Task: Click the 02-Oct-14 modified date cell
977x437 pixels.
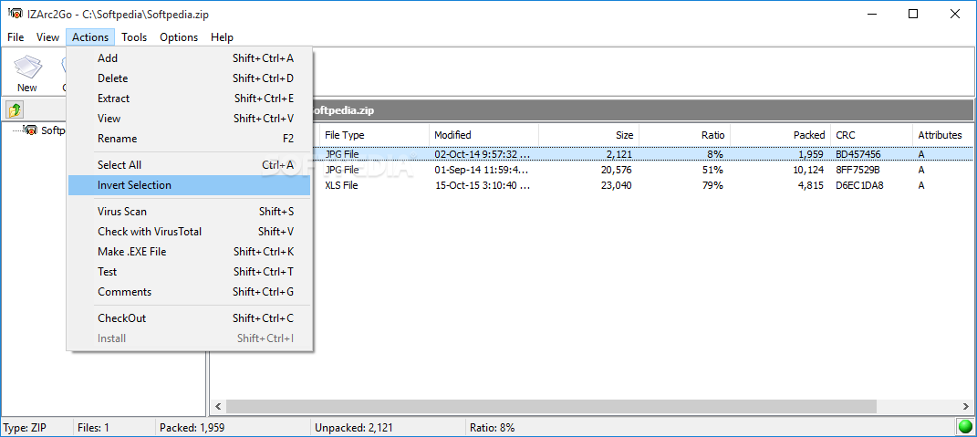Action: point(483,154)
